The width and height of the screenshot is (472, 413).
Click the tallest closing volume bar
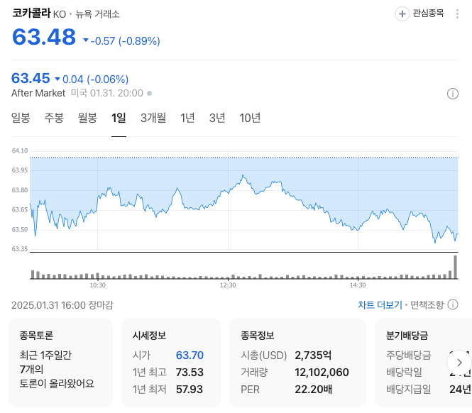455,268
